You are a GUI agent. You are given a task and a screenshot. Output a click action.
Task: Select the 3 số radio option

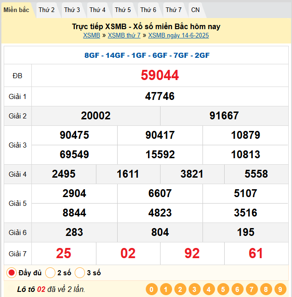pos(80,273)
